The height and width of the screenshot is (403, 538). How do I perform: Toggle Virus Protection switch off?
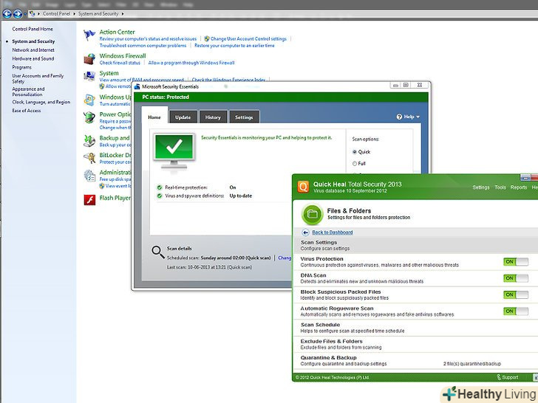pos(516,262)
